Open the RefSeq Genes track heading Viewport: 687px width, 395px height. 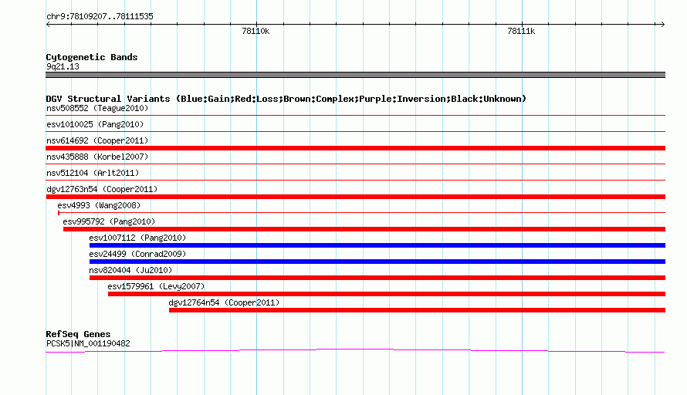click(x=78, y=334)
